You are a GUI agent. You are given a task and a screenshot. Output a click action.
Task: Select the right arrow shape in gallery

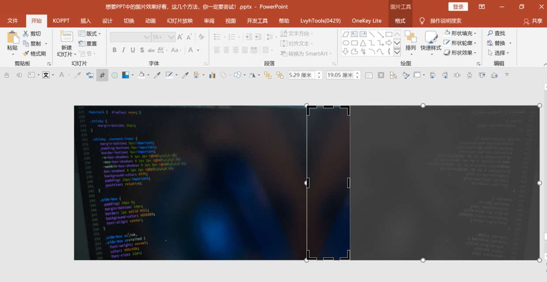[x=389, y=43]
